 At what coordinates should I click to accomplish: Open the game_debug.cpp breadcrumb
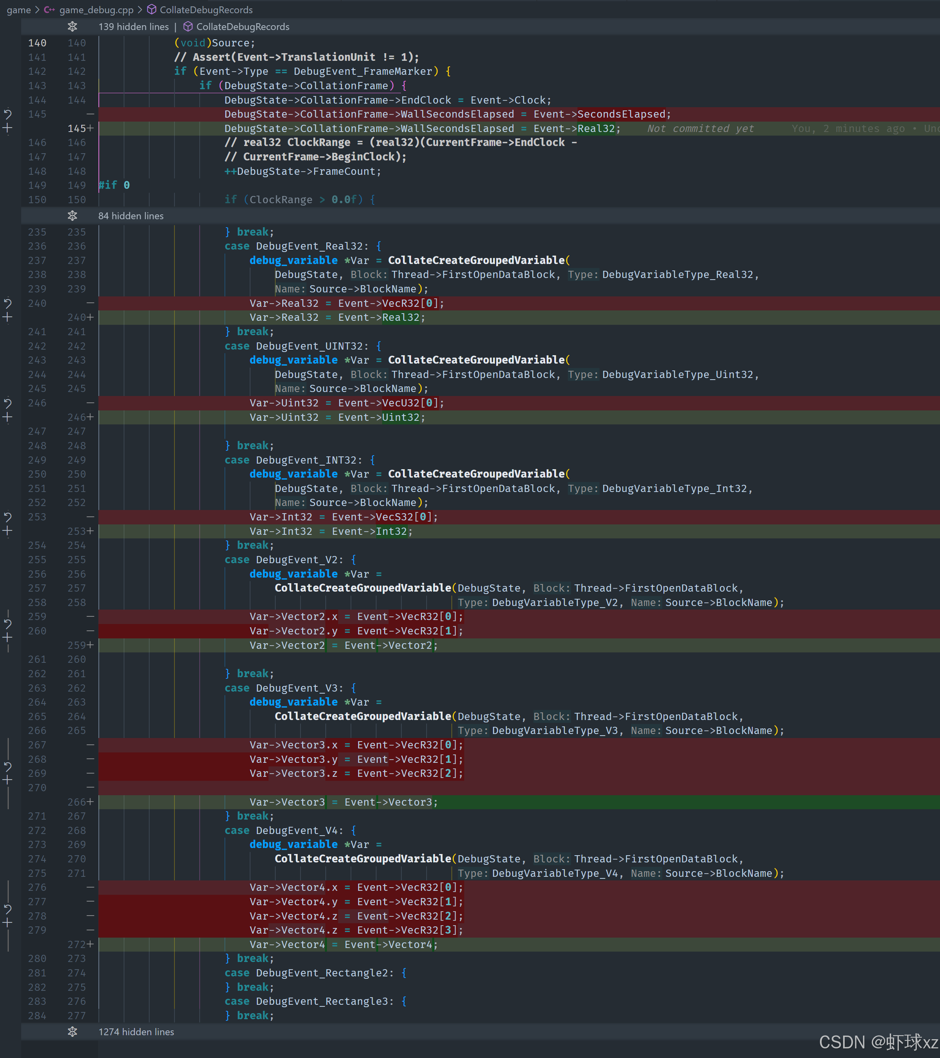(96, 10)
